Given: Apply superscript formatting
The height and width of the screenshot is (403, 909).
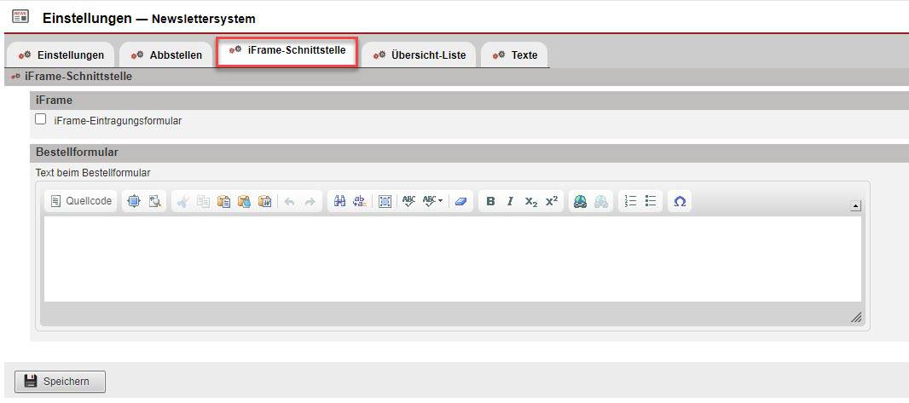Looking at the screenshot, I should pyautogui.click(x=552, y=201).
